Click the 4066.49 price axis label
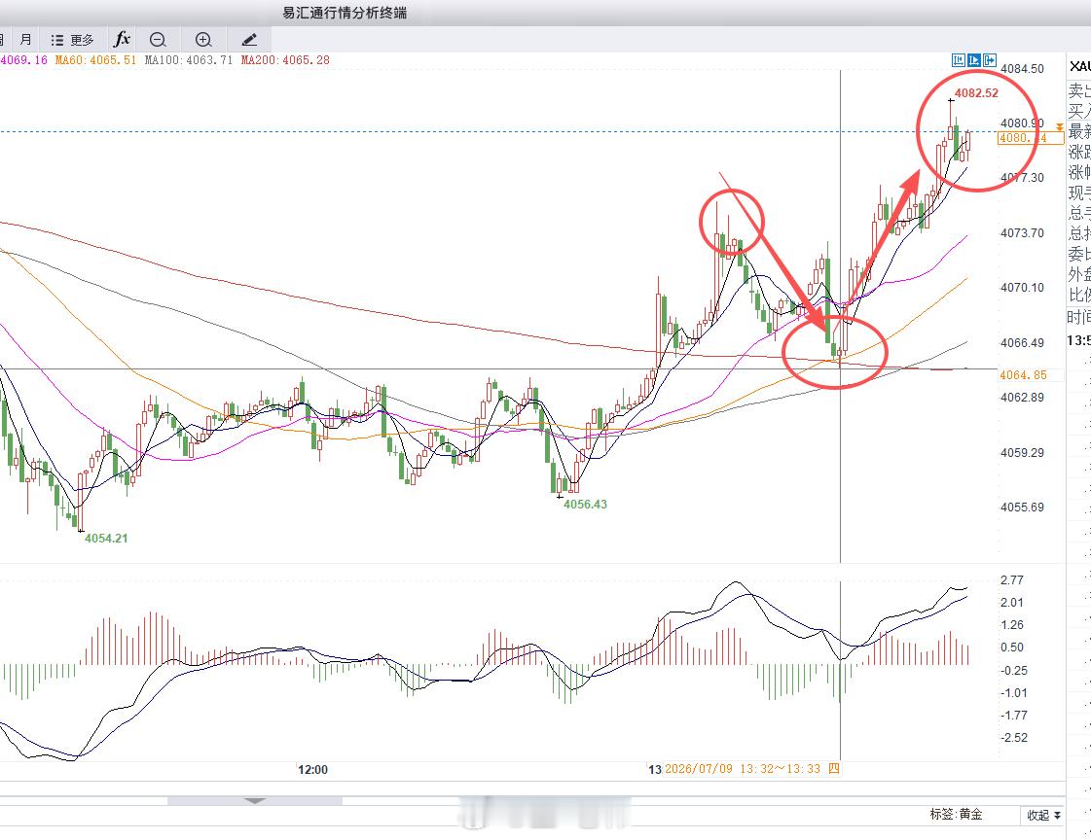1091x840 pixels. click(1022, 342)
